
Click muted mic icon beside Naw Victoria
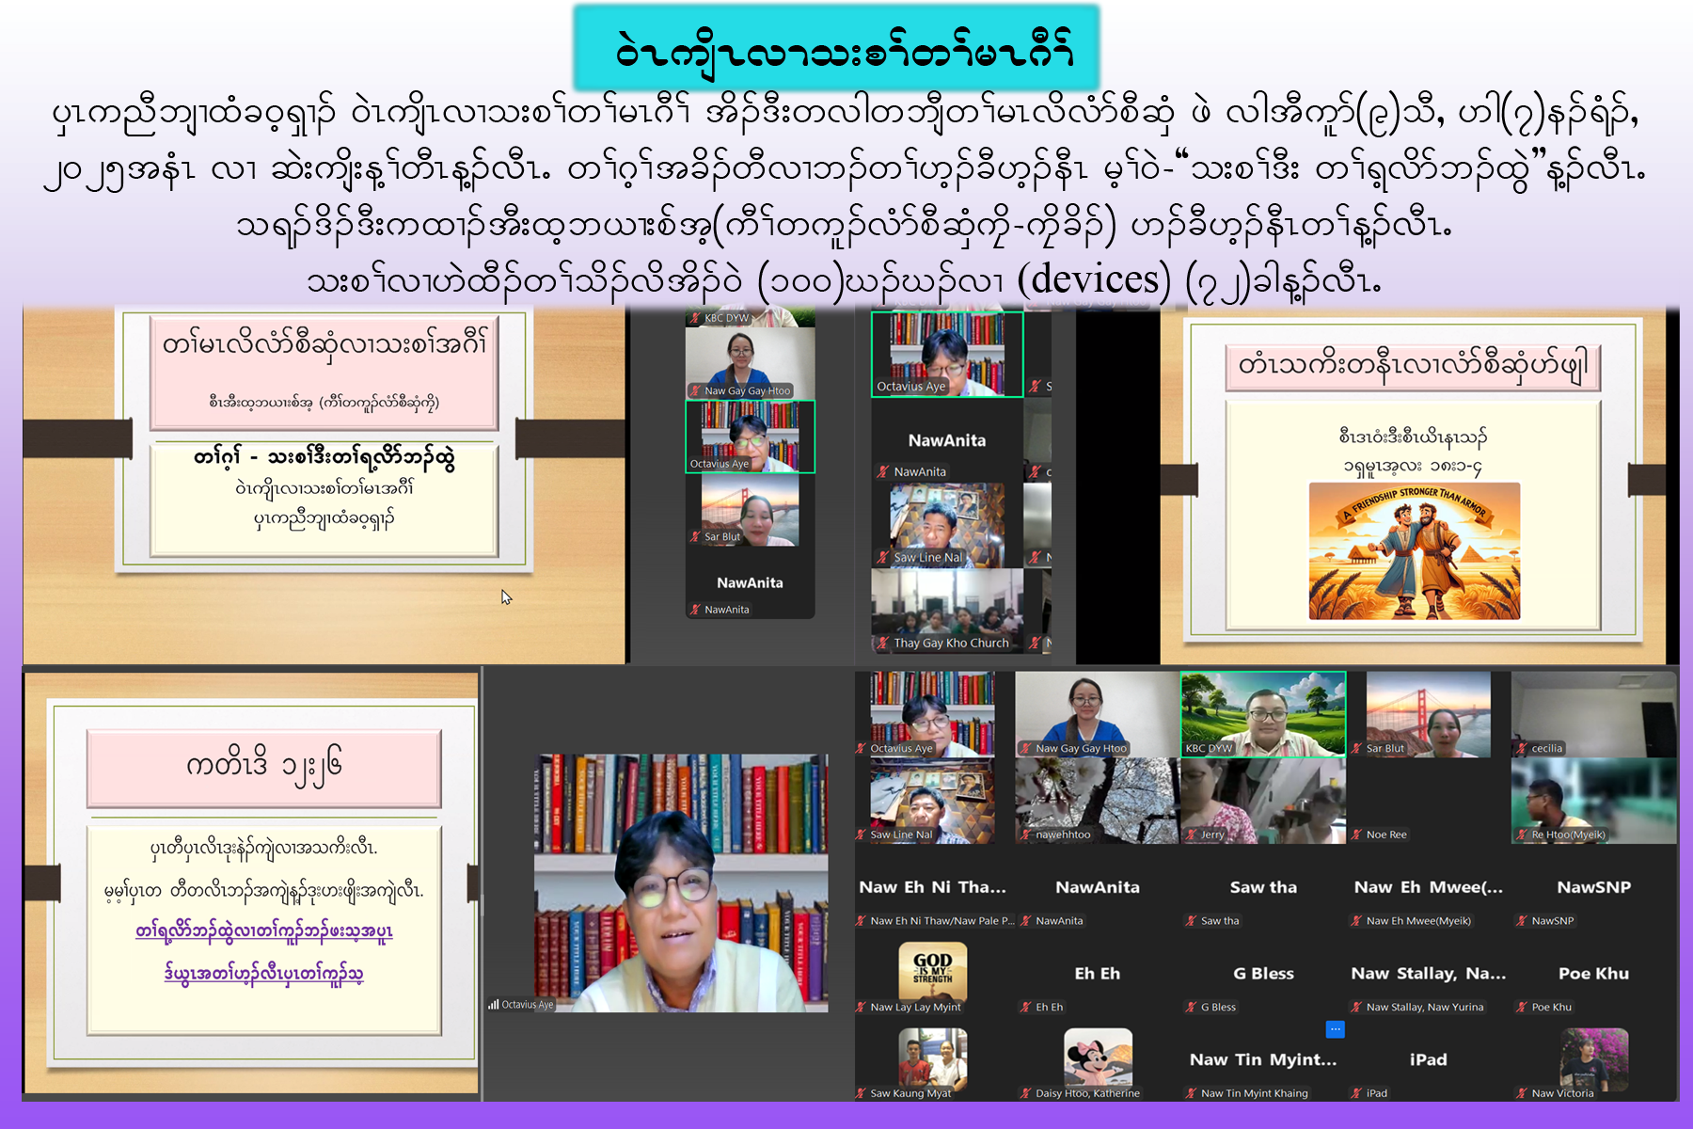pyautogui.click(x=1522, y=1093)
